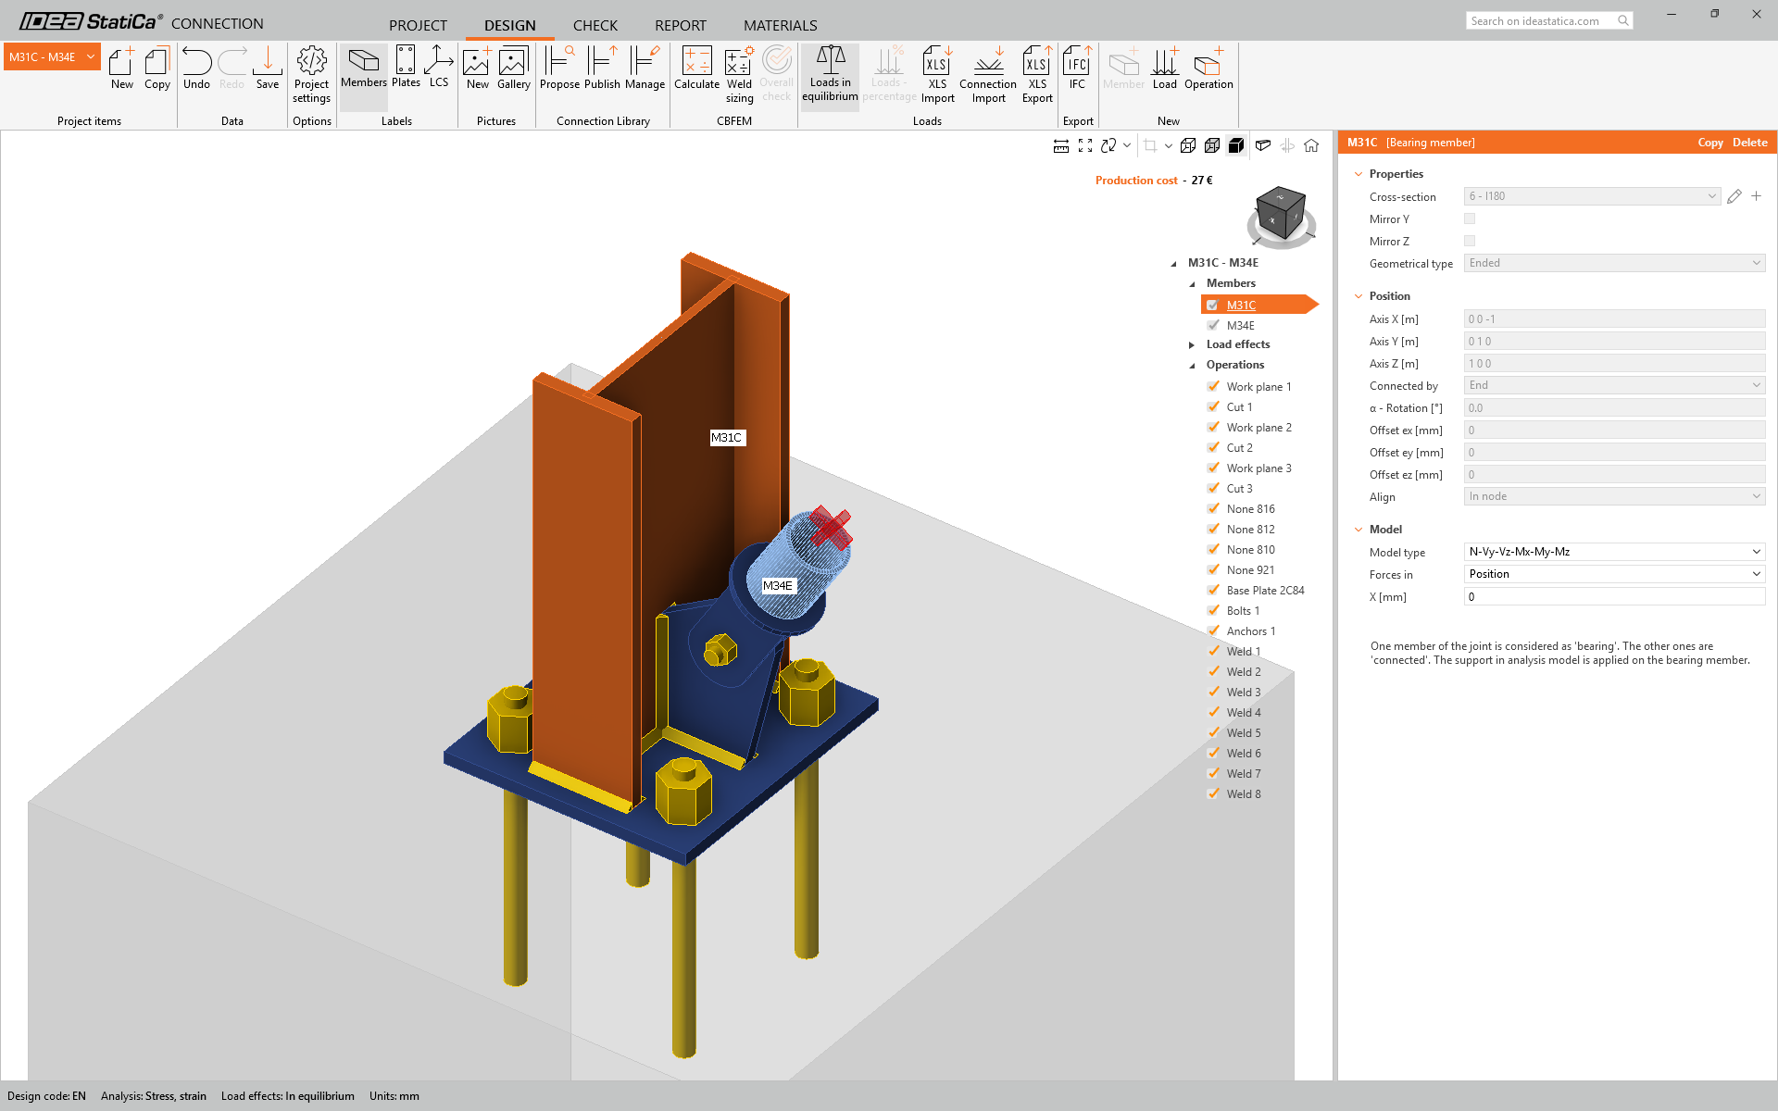Disable the Weld 4 operation

[x=1213, y=712]
